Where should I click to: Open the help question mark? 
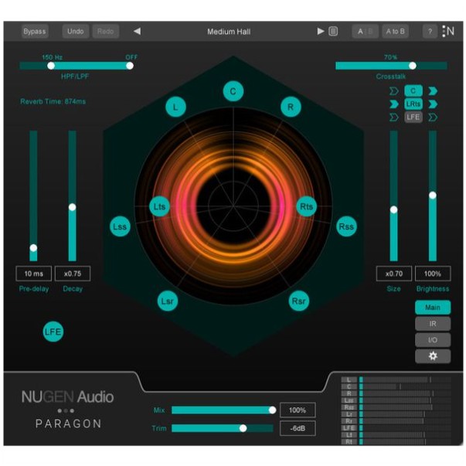click(x=430, y=31)
